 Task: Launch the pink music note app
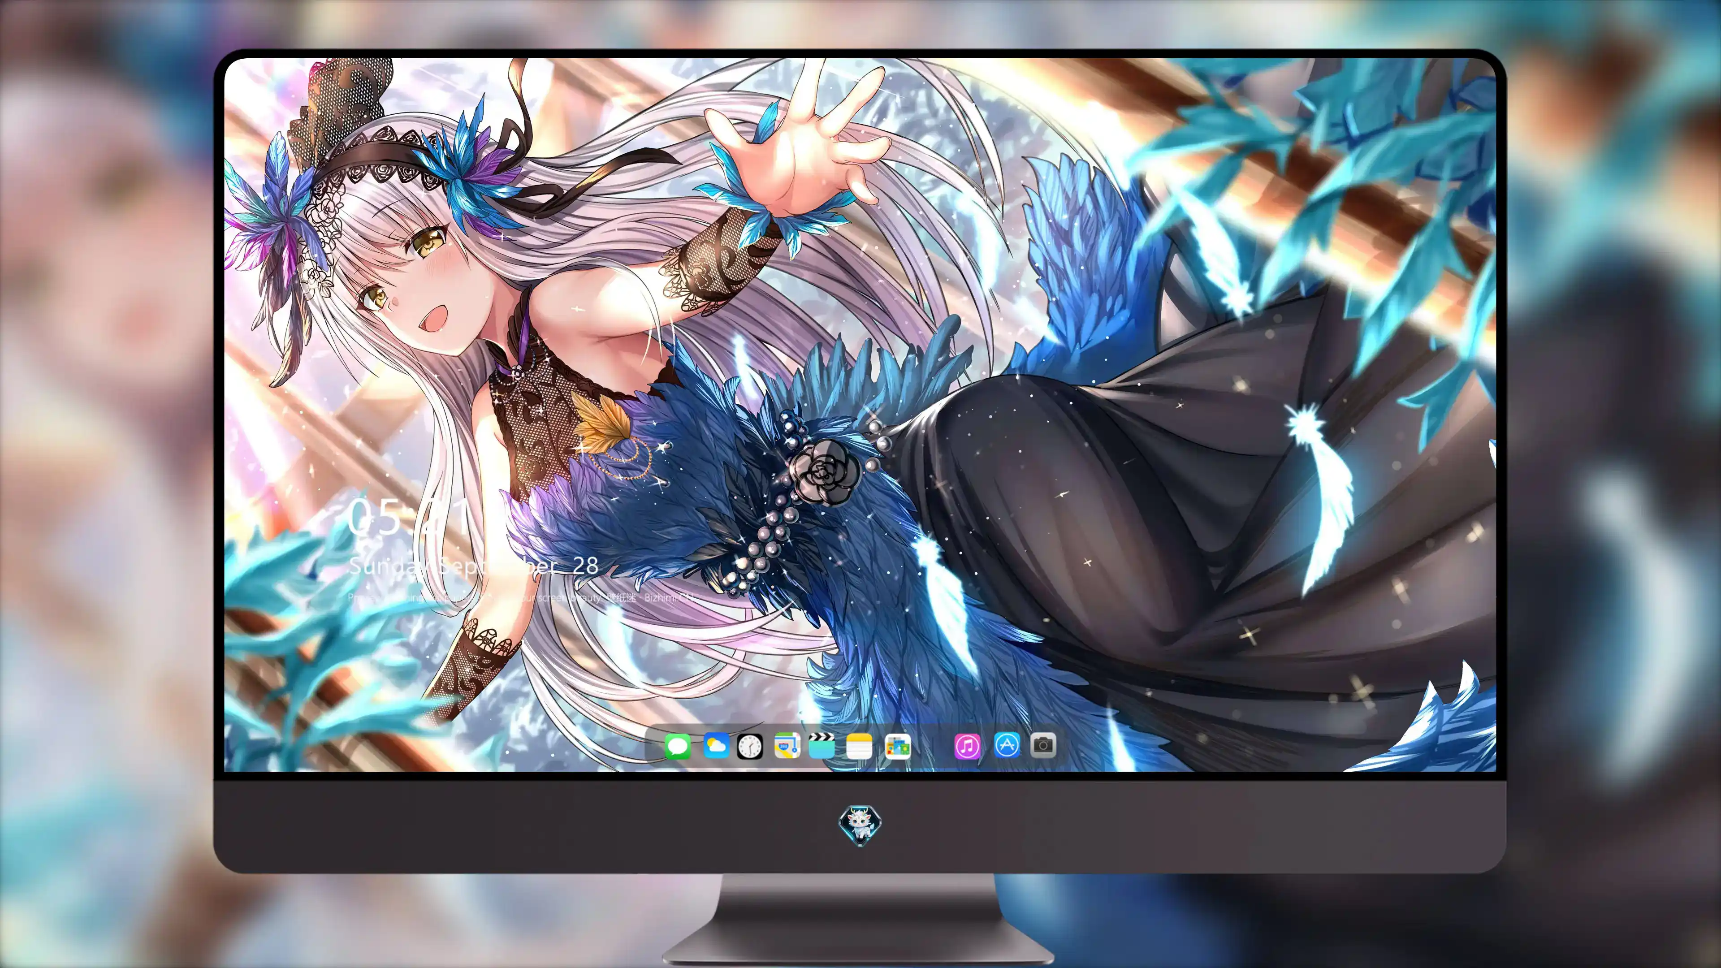click(968, 746)
